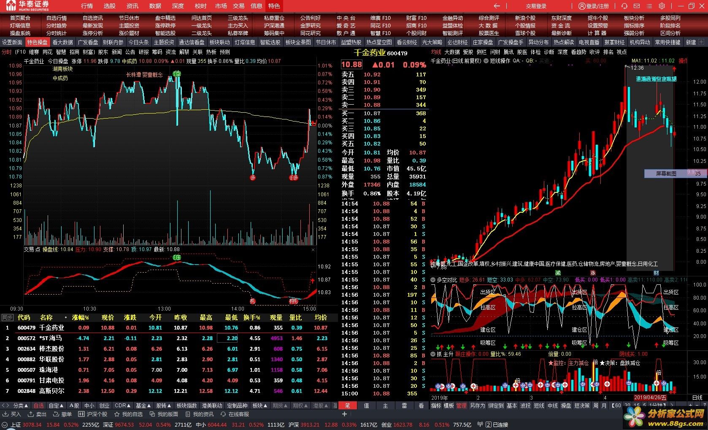Open the headset customer service icon
Image resolution: width=708 pixels, height=430 pixels.
coord(624,6)
